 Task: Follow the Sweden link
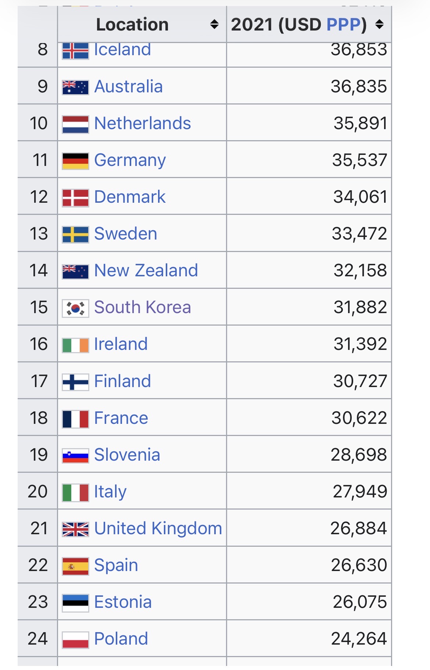click(126, 234)
